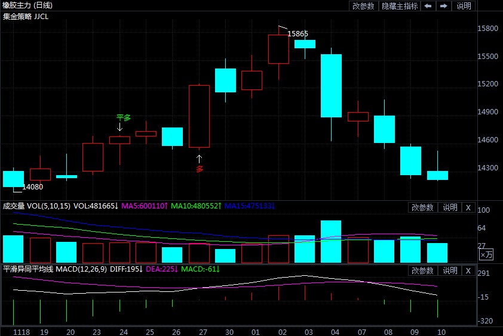Close the volume (成交量) indicator panel
Image resolution: width=503 pixels, height=336 pixels.
468,207
